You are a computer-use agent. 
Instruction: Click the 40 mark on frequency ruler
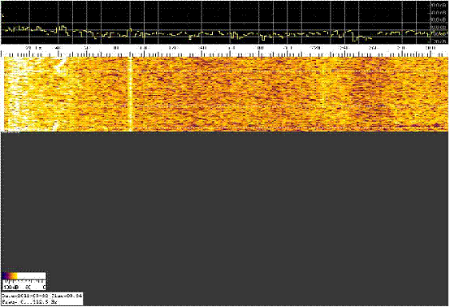coord(58,48)
